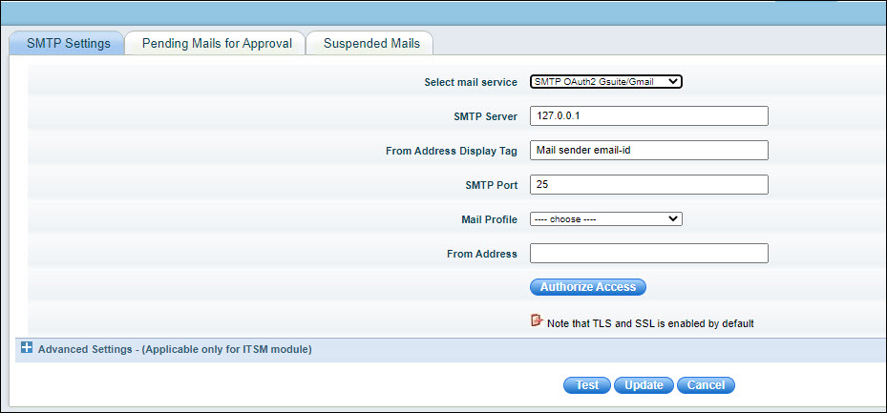Open the Pending Mails for Approval tab
Image resolution: width=887 pixels, height=413 pixels.
point(217,44)
